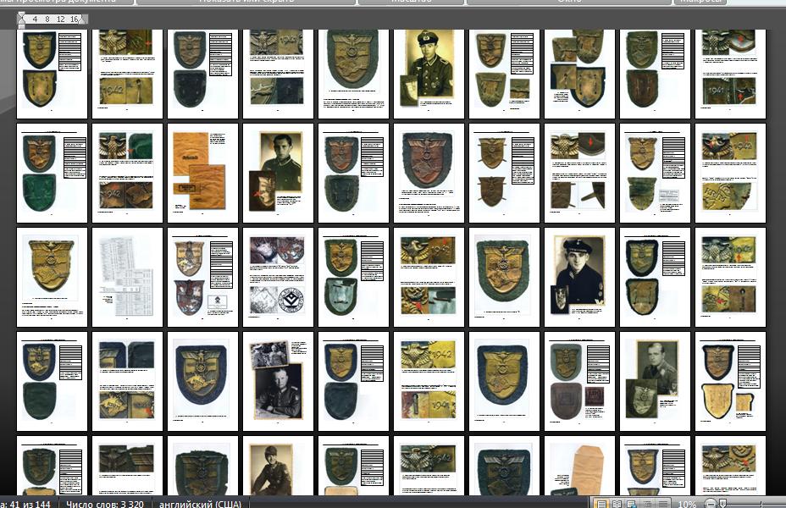Select page with circular diamond maker logo

(278, 277)
